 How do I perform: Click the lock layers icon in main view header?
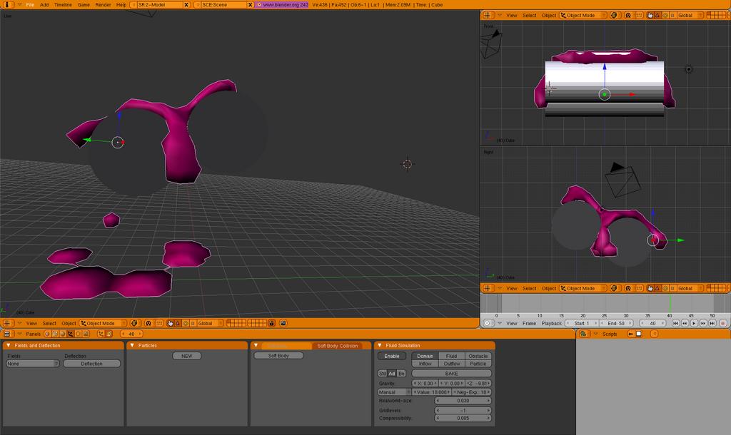click(271, 323)
